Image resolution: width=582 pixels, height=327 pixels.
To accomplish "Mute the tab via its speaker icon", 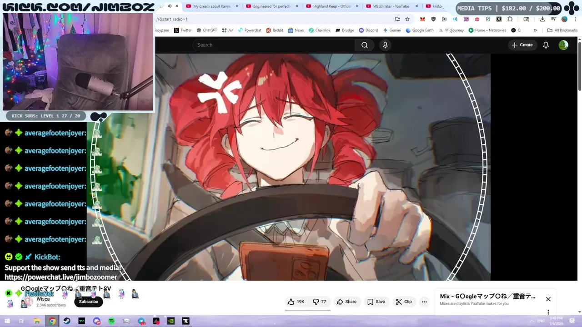I will 170,6.
